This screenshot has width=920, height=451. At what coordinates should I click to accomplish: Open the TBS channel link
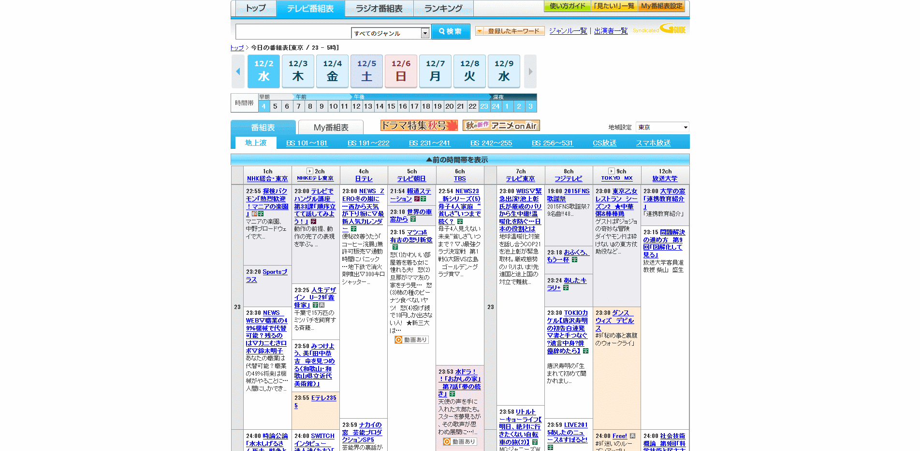pos(460,179)
